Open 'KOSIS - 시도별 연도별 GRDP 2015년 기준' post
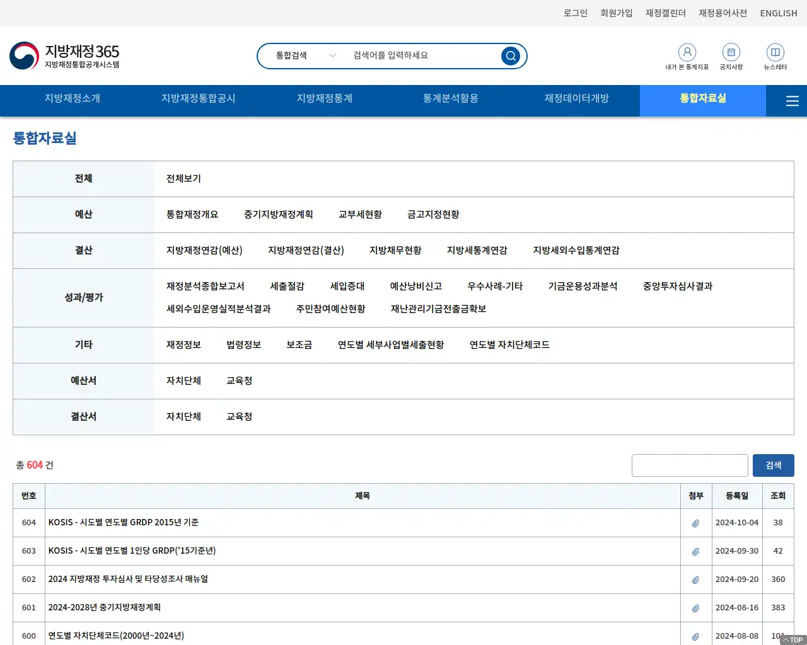This screenshot has width=807, height=645. [x=124, y=523]
